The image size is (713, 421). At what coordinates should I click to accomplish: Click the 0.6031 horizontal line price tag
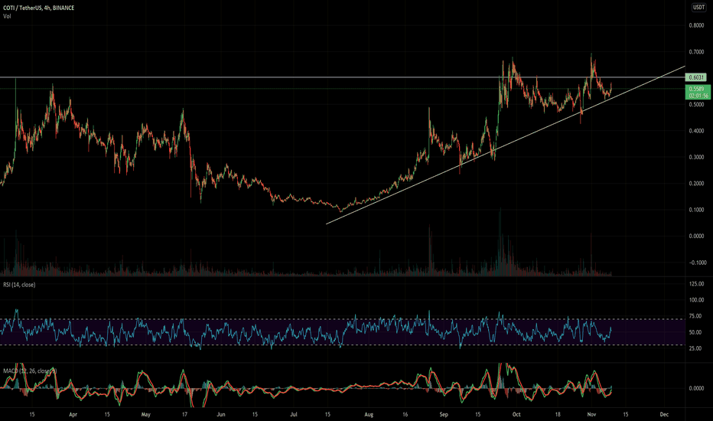click(x=696, y=77)
